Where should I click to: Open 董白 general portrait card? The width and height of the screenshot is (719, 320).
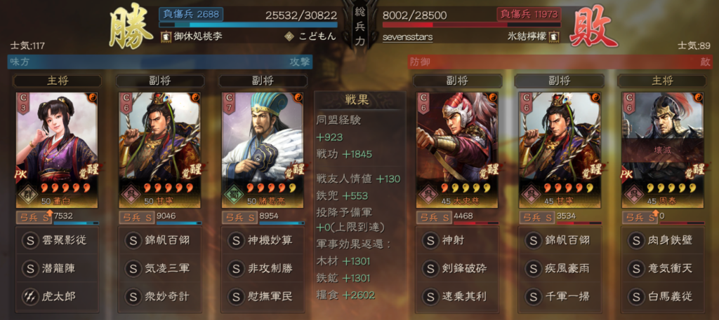click(x=57, y=151)
